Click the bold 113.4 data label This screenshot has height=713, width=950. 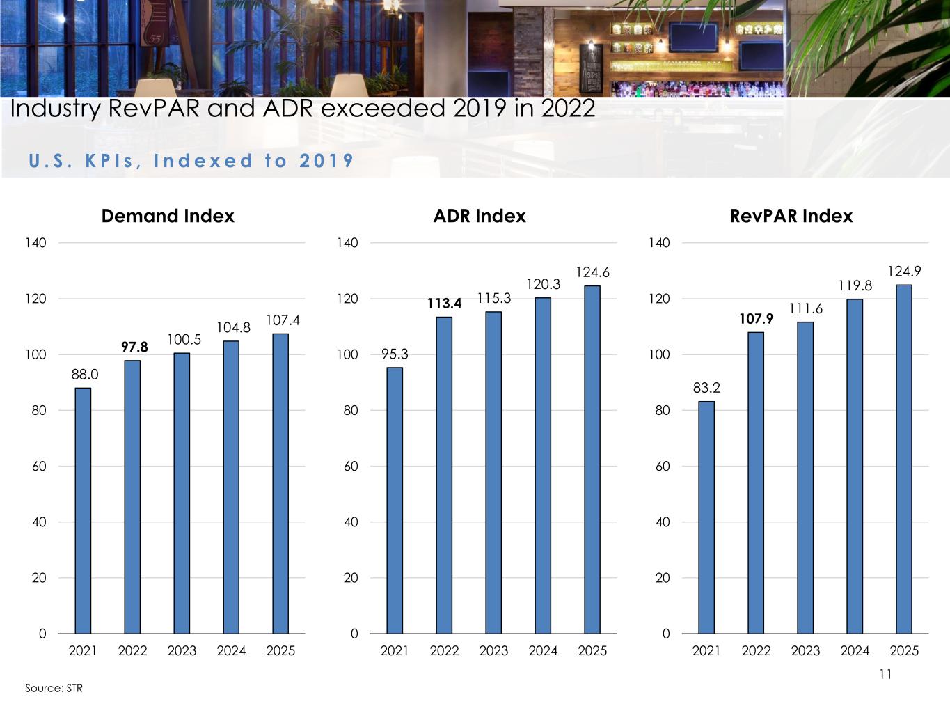point(444,304)
